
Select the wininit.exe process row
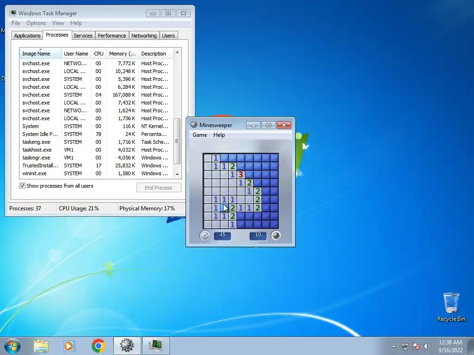96,173
